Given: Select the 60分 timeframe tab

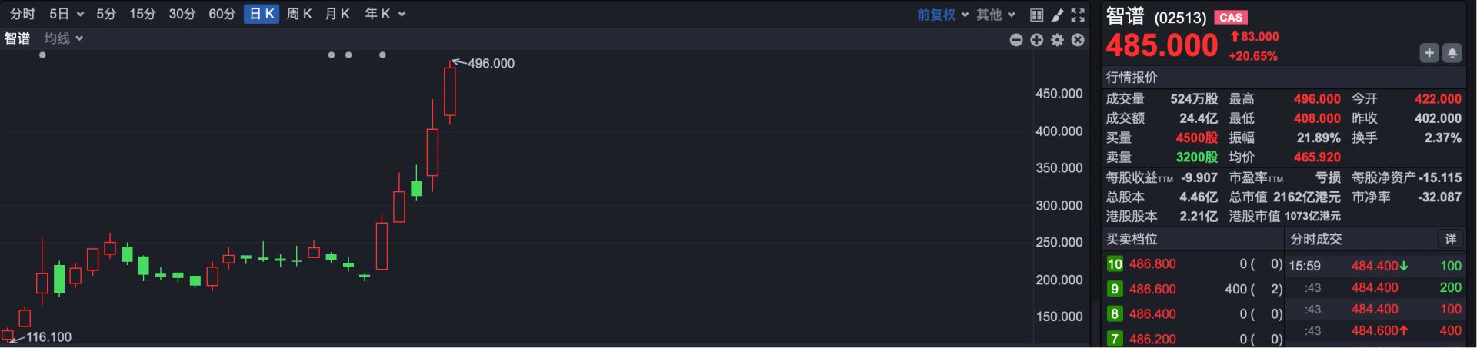Looking at the screenshot, I should coord(222,14).
